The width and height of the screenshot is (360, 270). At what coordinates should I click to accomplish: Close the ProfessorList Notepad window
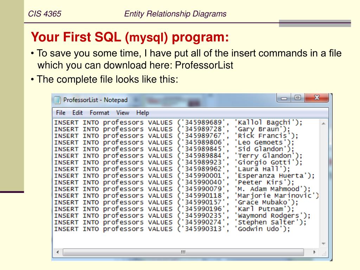(x=317, y=98)
